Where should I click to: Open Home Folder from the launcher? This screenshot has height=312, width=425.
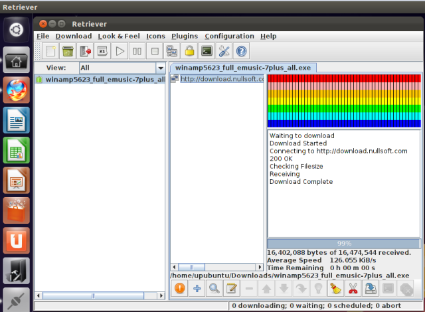16,60
